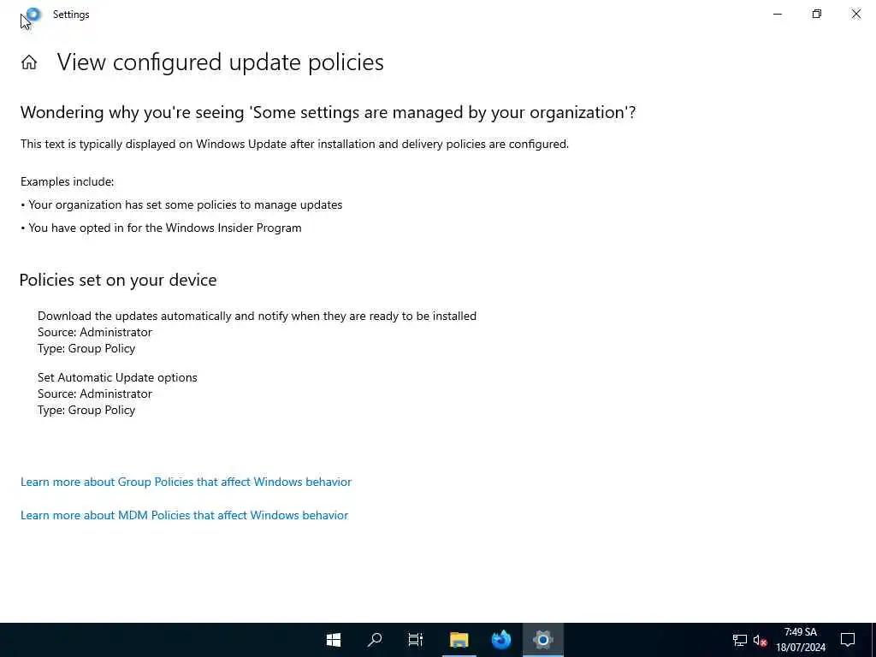Click 'This text is typically displayed' sentence
The image size is (876, 657).
pyautogui.click(x=294, y=144)
